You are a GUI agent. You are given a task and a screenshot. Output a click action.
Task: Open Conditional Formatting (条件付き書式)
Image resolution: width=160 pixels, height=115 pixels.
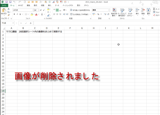(x=114, y=12)
